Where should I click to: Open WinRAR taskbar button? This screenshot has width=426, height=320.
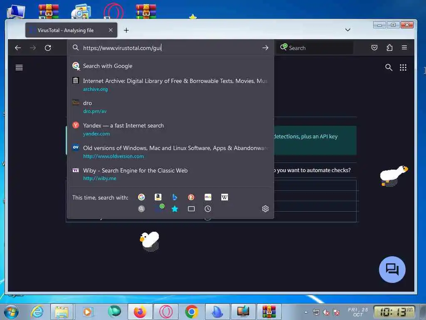[x=269, y=312]
